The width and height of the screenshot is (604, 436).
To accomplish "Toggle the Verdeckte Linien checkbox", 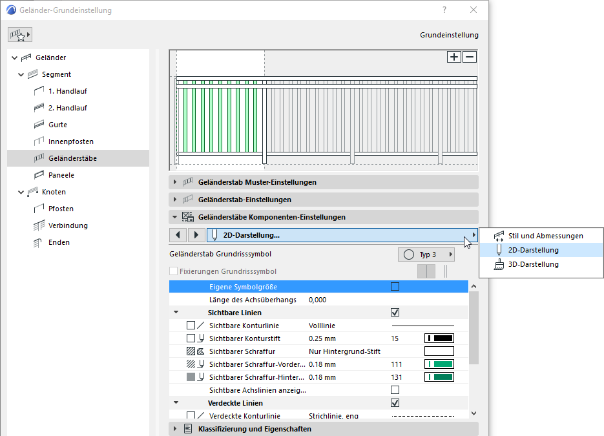I will 395,403.
